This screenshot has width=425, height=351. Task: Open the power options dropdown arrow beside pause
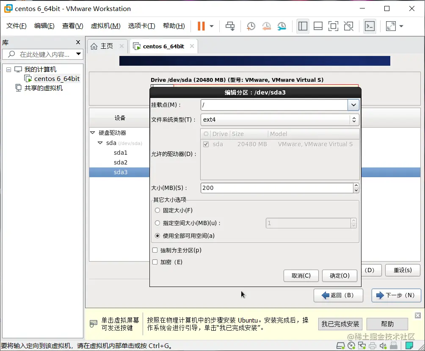click(x=212, y=26)
